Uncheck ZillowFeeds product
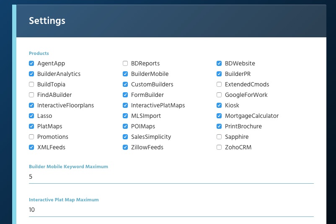The width and height of the screenshot is (336, 224). pyautogui.click(x=125, y=147)
